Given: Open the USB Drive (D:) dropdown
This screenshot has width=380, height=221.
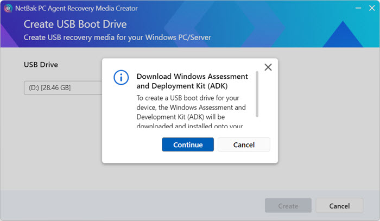Looking at the screenshot, I should (x=62, y=87).
